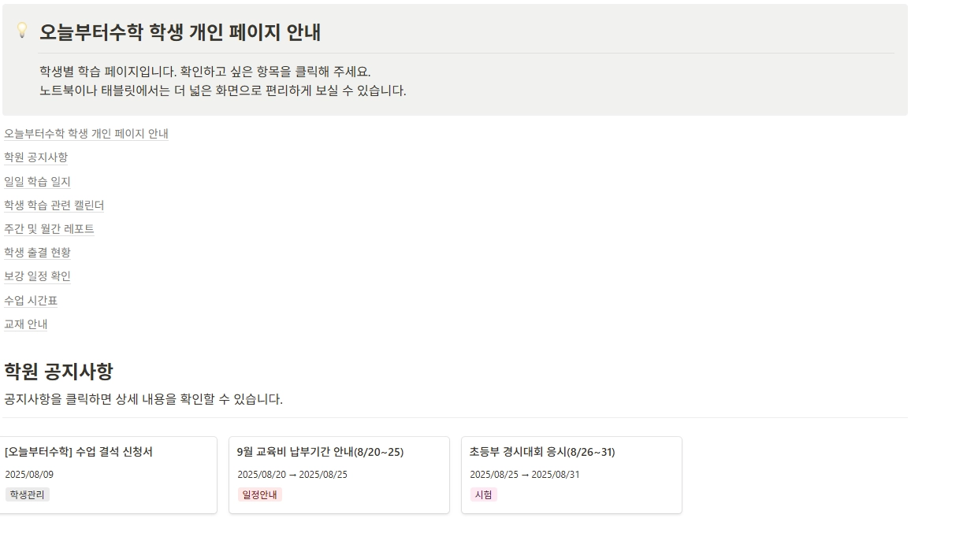Click the 시험 tag
This screenshot has width=963, height=533.
tap(483, 495)
